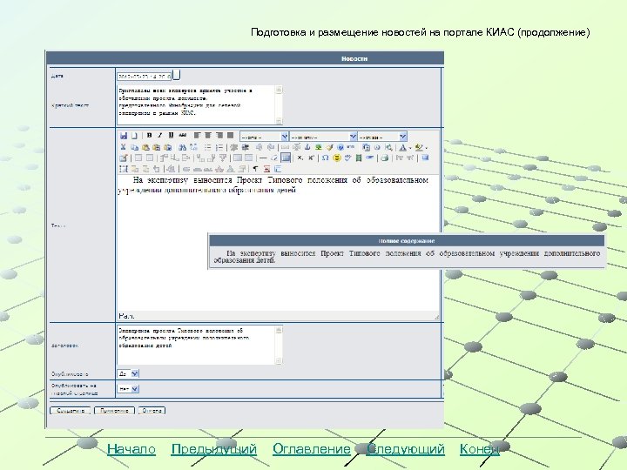The width and height of the screenshot is (627, 470).
Task: Click the Cleanup code broom icon
Action: click(329, 147)
